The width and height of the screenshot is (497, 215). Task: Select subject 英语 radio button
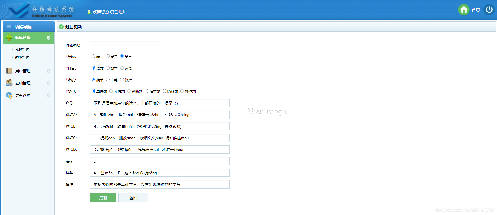(x=122, y=68)
